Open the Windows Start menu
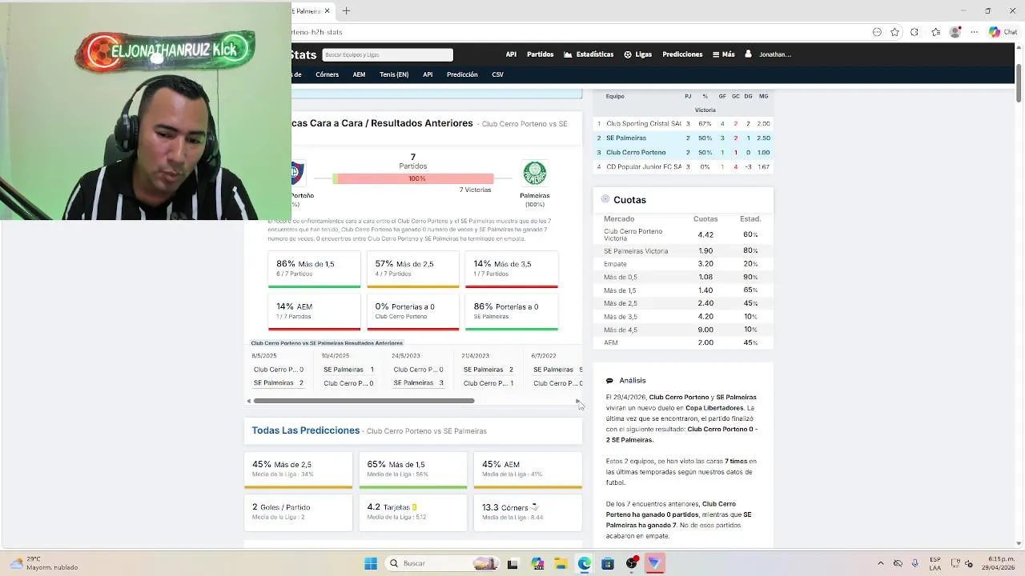 (371, 563)
